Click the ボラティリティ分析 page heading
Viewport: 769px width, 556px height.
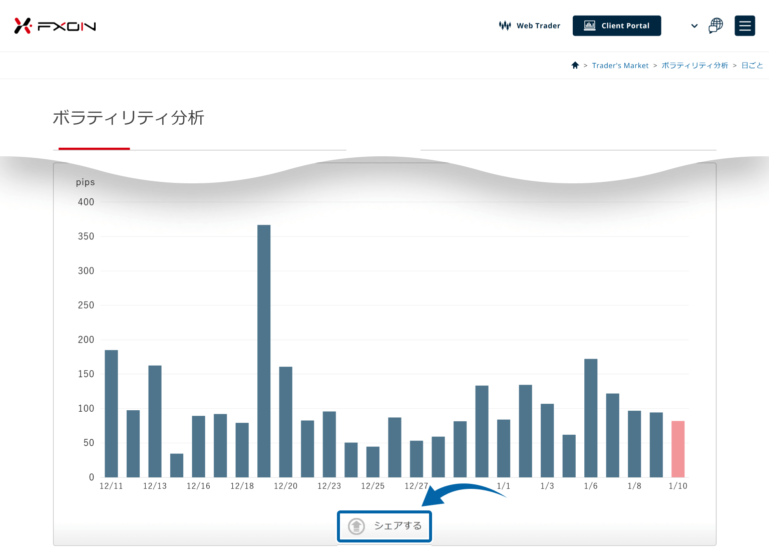[129, 118]
